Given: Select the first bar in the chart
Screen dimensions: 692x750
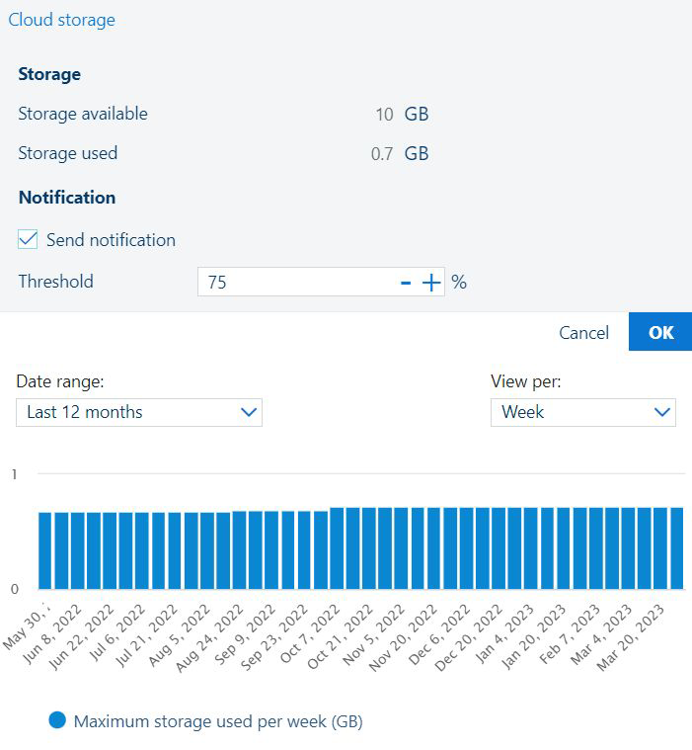Looking at the screenshot, I should [45, 549].
